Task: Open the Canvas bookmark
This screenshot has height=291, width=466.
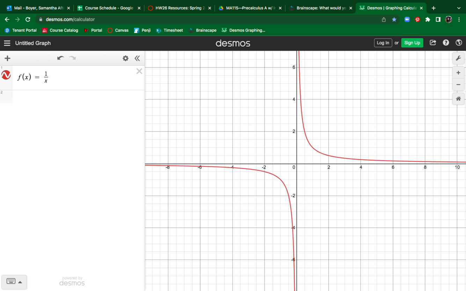Action: 118,30
